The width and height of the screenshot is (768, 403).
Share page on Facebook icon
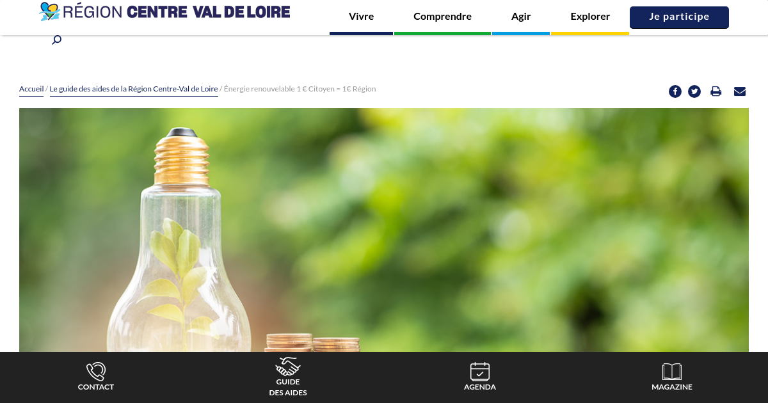[x=675, y=91]
